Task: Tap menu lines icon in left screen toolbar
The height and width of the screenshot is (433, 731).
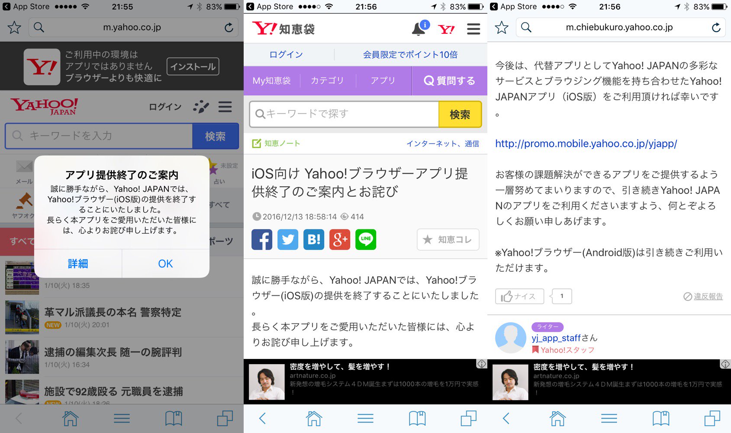Action: coord(122,418)
